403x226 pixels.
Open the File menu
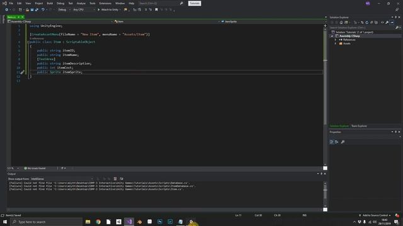click(x=11, y=3)
